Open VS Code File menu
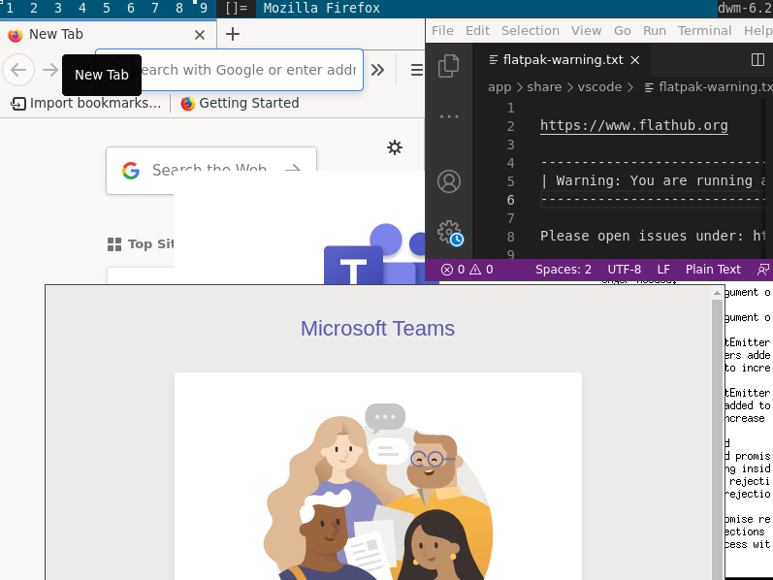 point(442,31)
